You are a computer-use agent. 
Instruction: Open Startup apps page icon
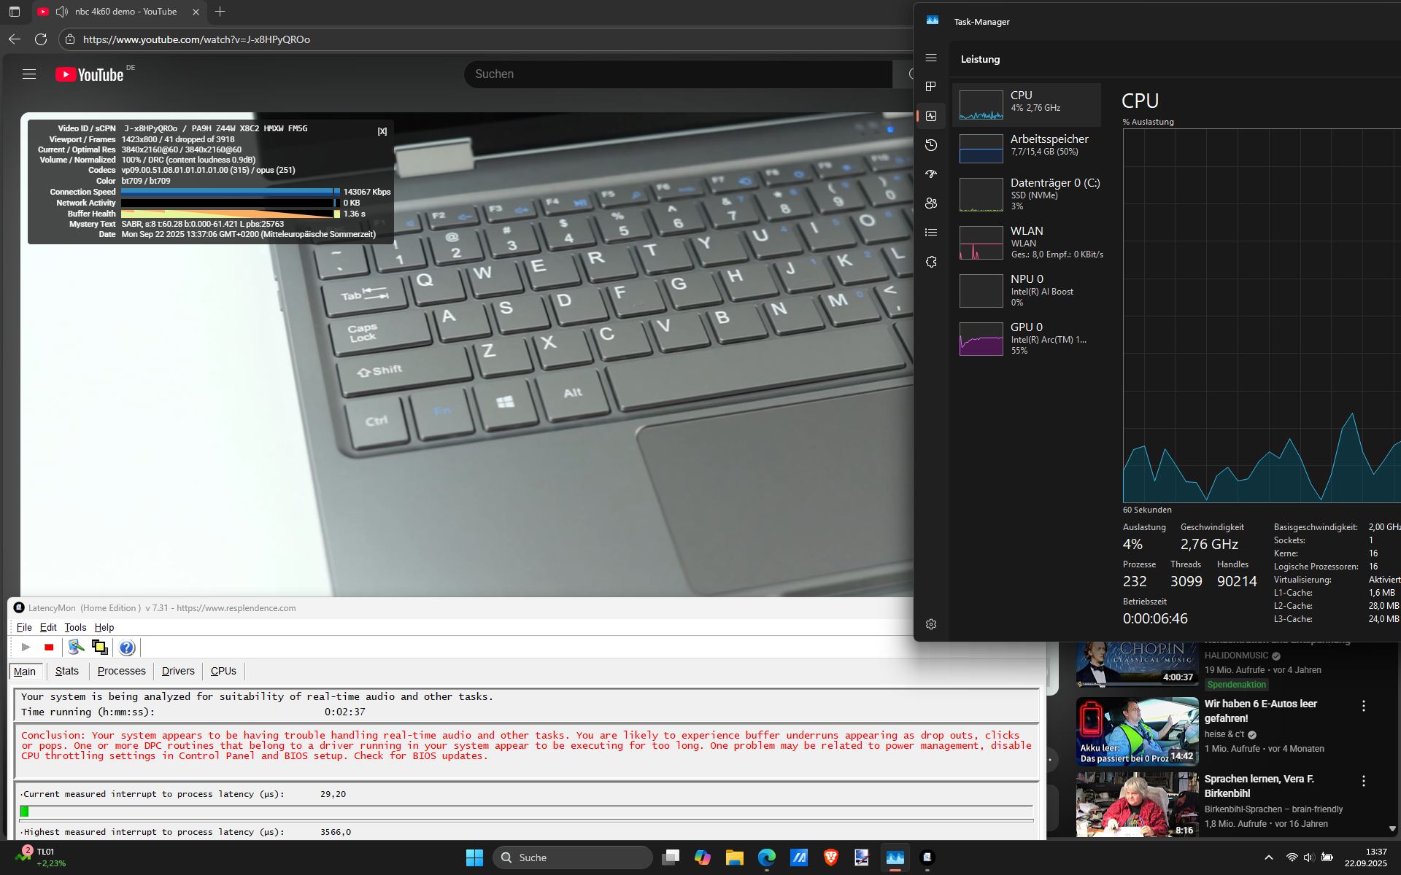pos(930,174)
